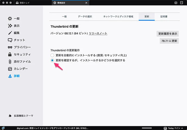Click the 更新履歴を表示 button
Image resolution: width=187 pixels, height=130 pixels.
pyautogui.click(x=167, y=34)
